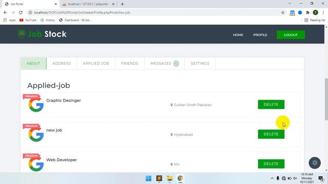Click the Job Stock logo
328x184 pixels.
(x=42, y=34)
